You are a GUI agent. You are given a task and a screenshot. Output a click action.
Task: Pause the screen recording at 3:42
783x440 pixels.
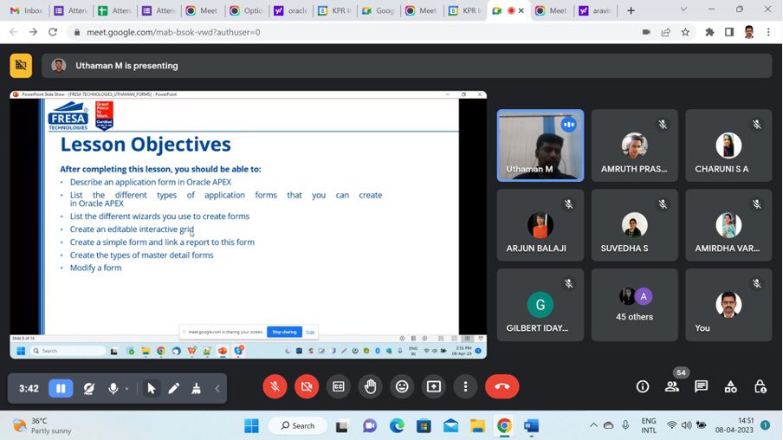coord(61,389)
